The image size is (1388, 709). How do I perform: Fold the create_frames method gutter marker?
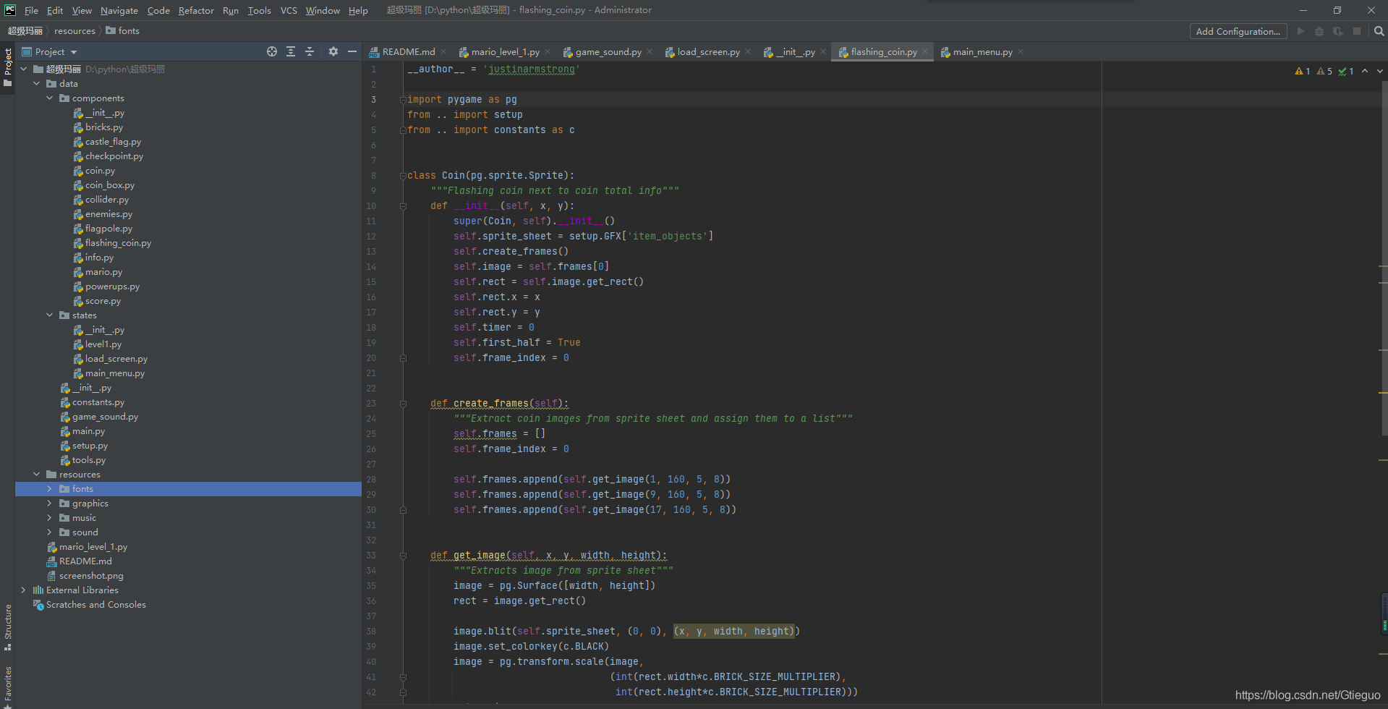click(403, 404)
